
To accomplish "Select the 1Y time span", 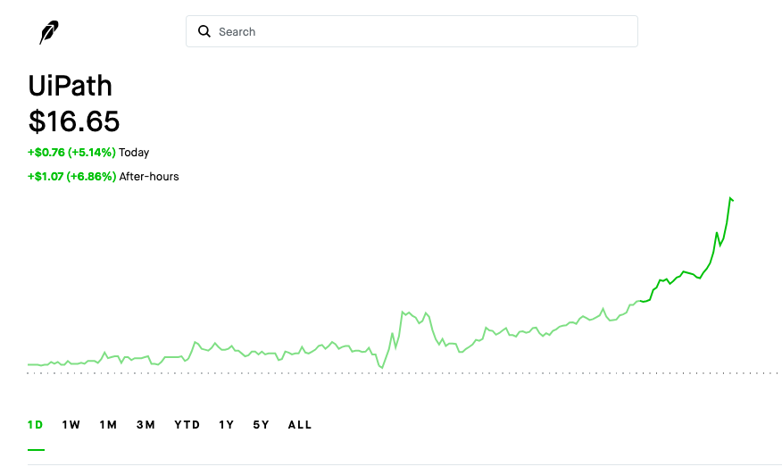I will pyautogui.click(x=227, y=425).
